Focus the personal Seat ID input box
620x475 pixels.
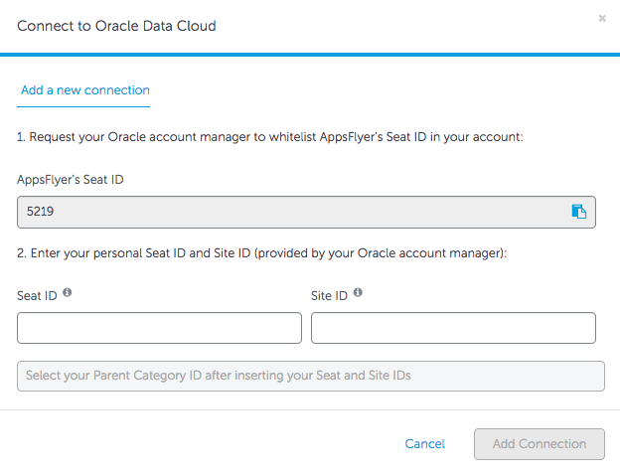[159, 328]
